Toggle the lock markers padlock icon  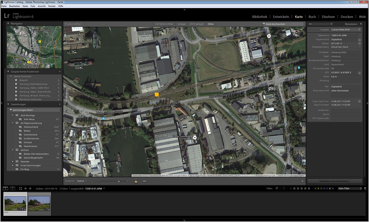(x=136, y=181)
